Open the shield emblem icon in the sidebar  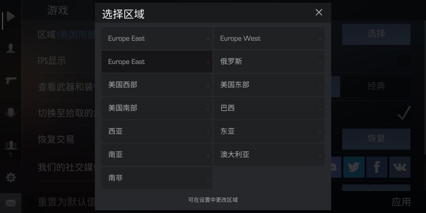coord(11,112)
